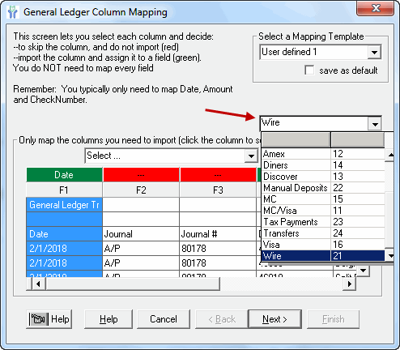Click the Cancel button
400x350 pixels.
click(164, 319)
